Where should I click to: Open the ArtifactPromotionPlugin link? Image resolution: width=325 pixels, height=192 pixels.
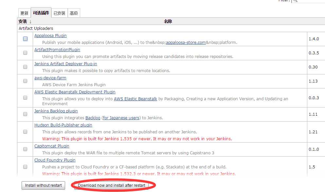point(57,49)
